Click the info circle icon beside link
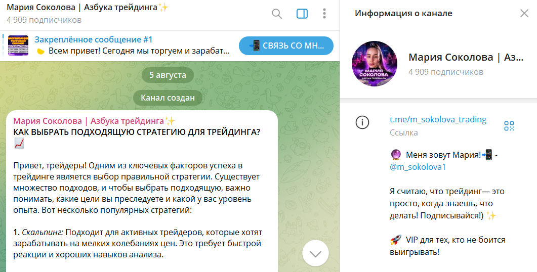The image size is (537, 272). click(362, 122)
